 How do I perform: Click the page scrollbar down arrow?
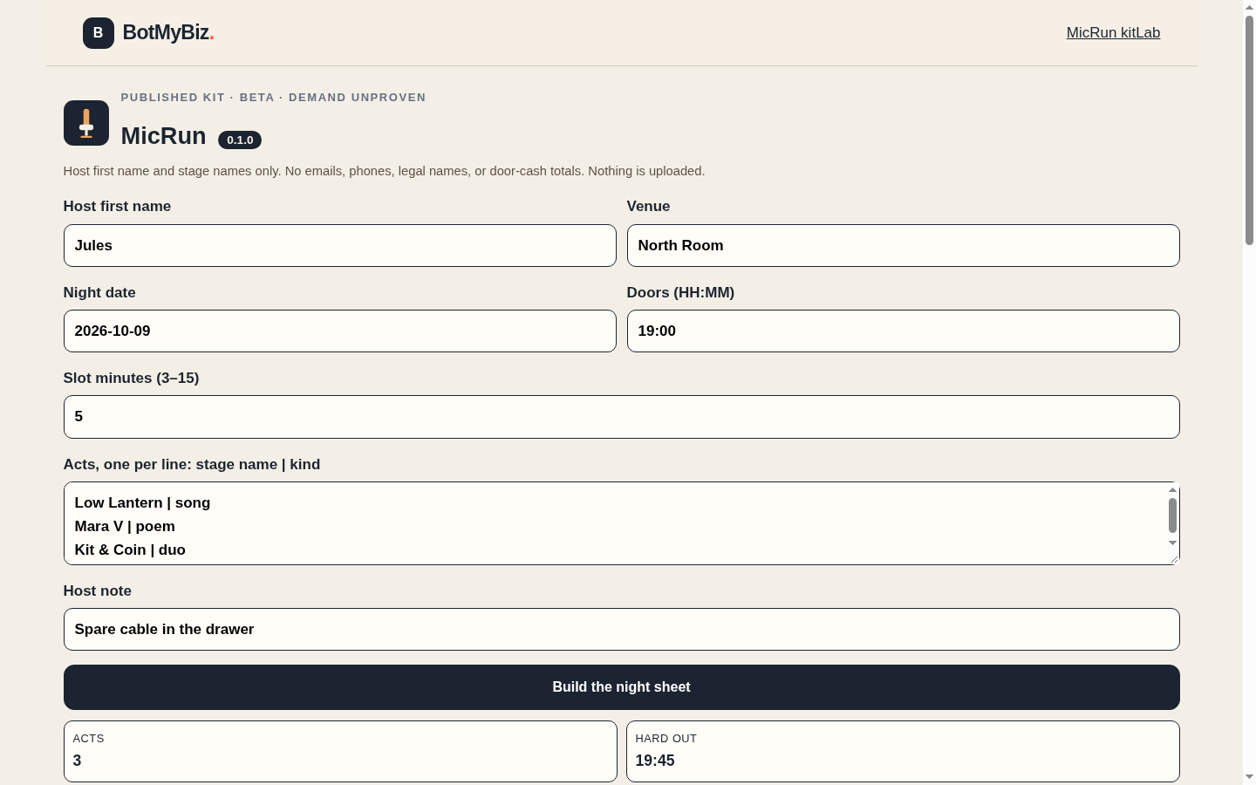(1249, 776)
